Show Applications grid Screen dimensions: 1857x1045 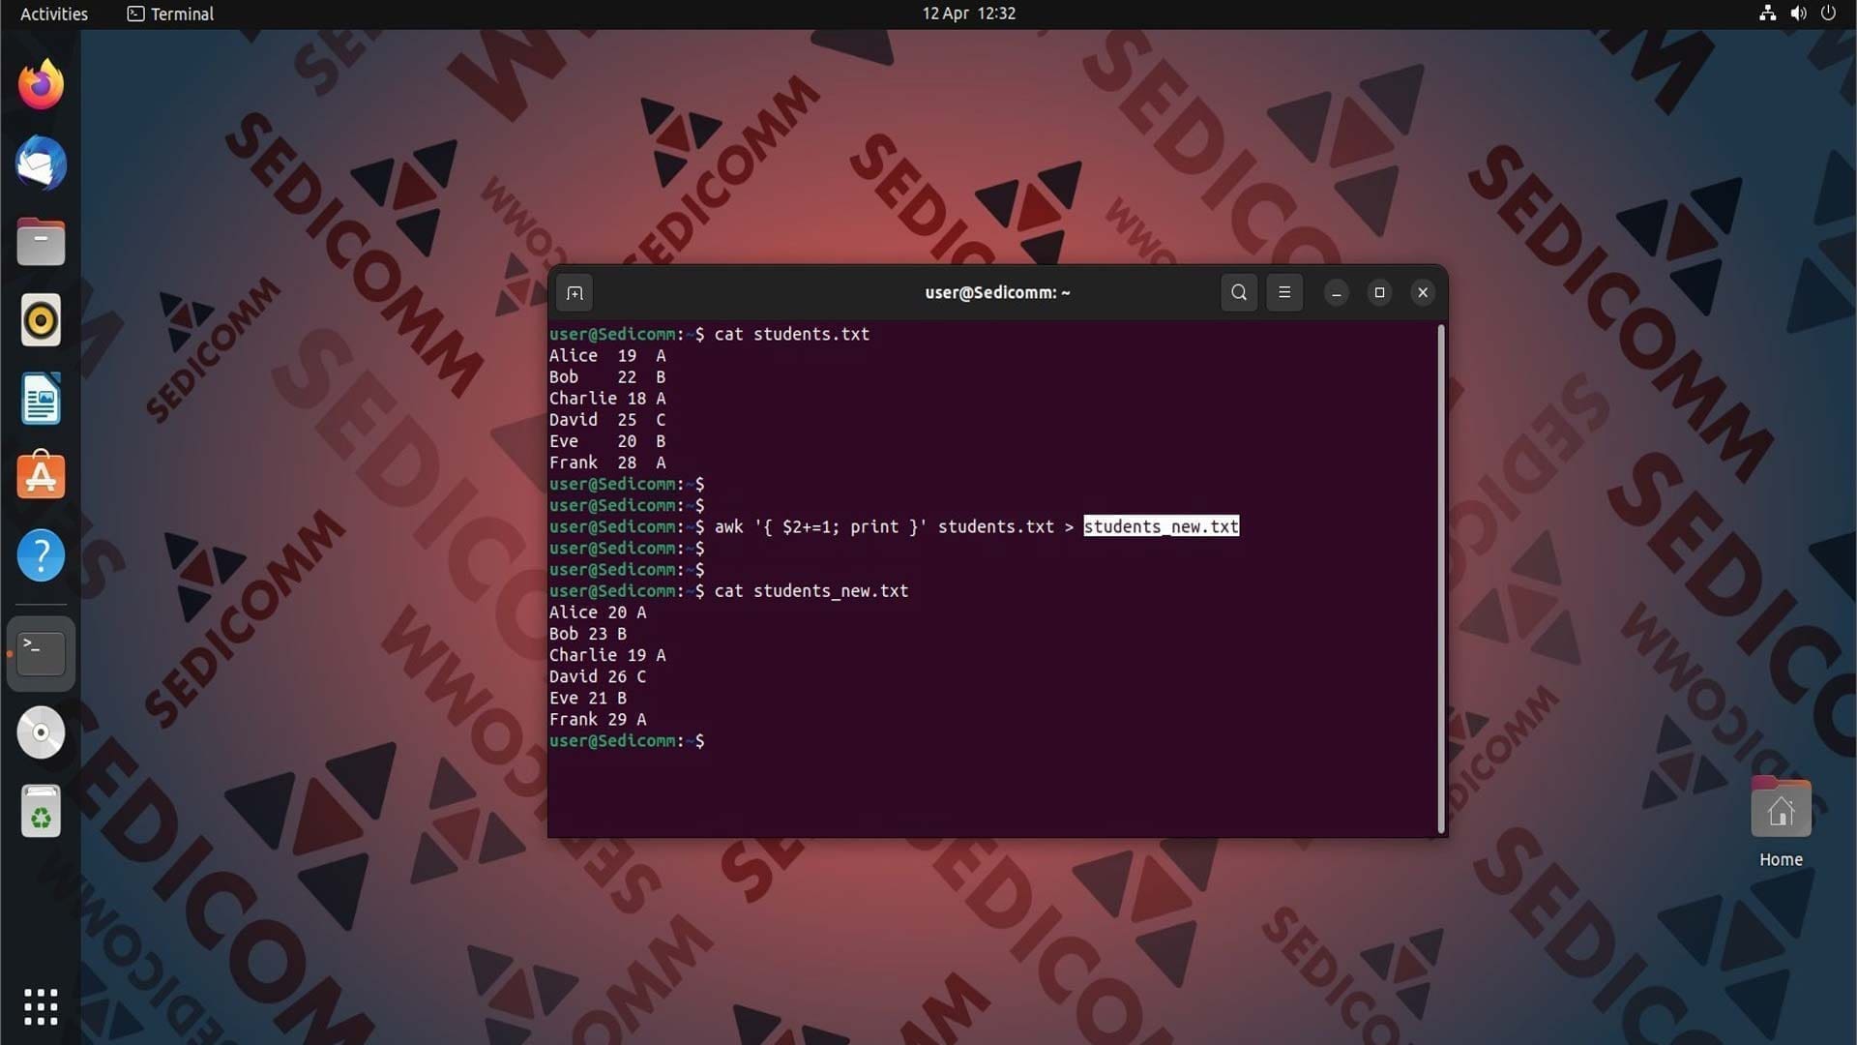[x=41, y=1007]
